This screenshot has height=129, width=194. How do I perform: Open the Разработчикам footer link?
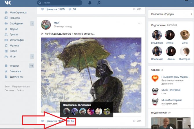click(x=21, y=87)
